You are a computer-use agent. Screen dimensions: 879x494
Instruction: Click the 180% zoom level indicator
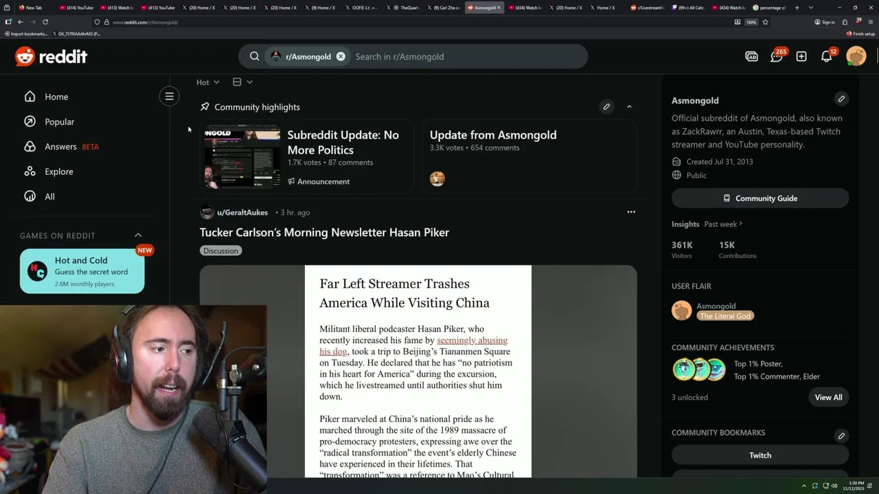click(x=751, y=22)
